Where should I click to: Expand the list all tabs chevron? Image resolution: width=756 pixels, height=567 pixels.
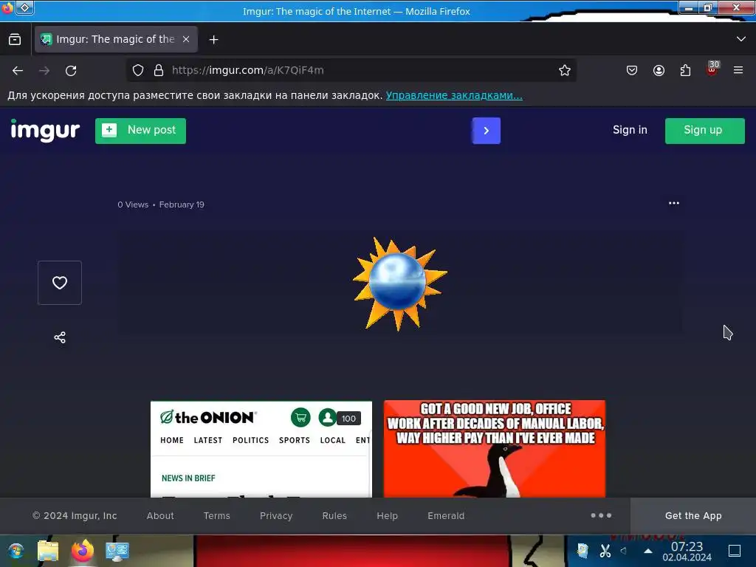pyautogui.click(x=741, y=39)
